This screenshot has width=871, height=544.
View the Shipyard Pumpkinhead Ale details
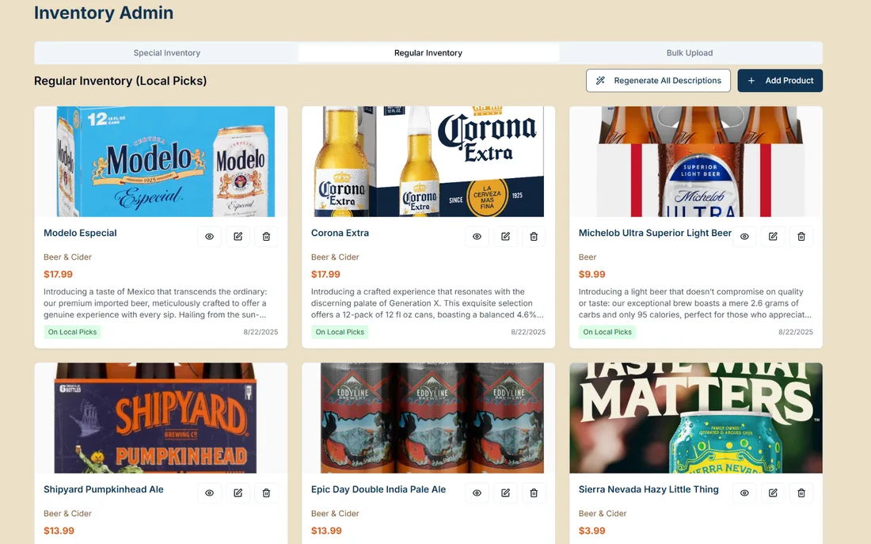[209, 493]
